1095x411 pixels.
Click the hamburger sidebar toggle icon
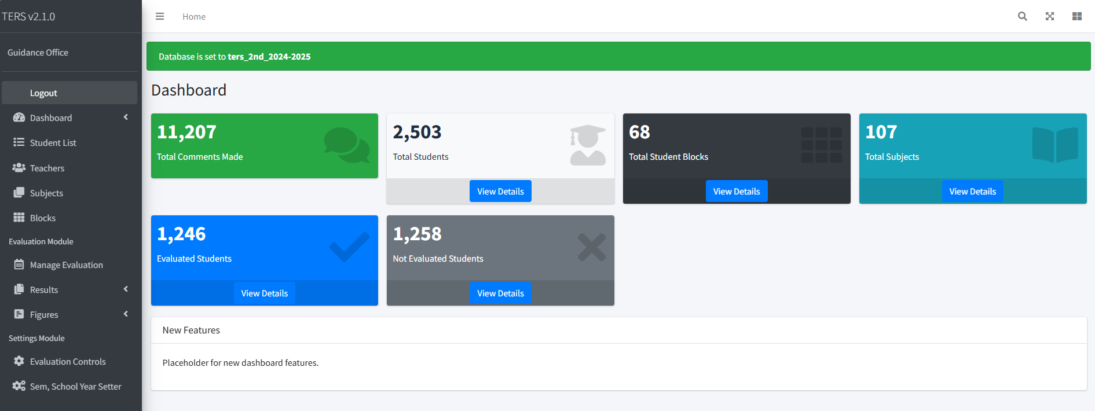click(160, 16)
